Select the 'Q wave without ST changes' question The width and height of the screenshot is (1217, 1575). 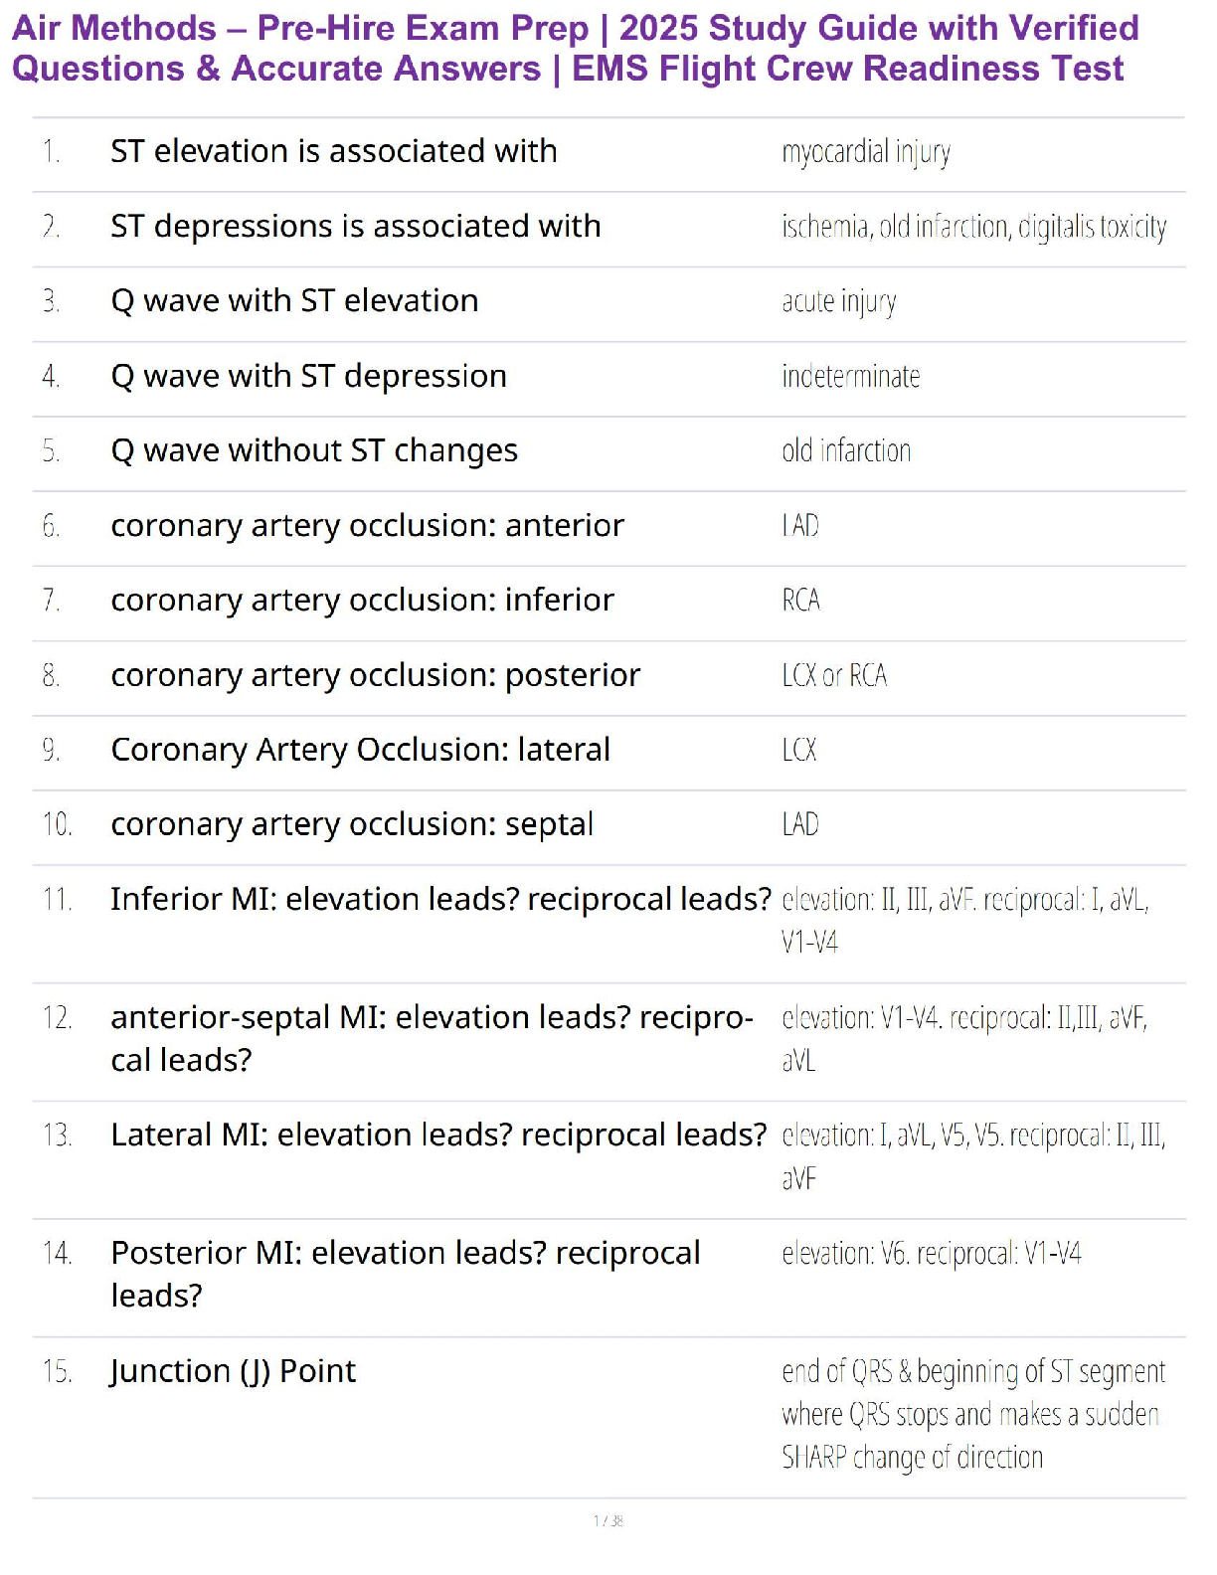[313, 451]
